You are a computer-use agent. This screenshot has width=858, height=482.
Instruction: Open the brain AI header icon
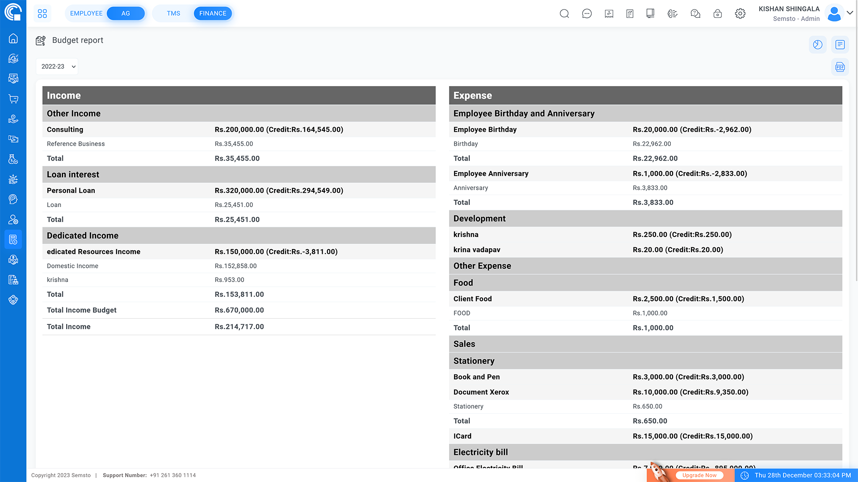pyautogui.click(x=673, y=13)
